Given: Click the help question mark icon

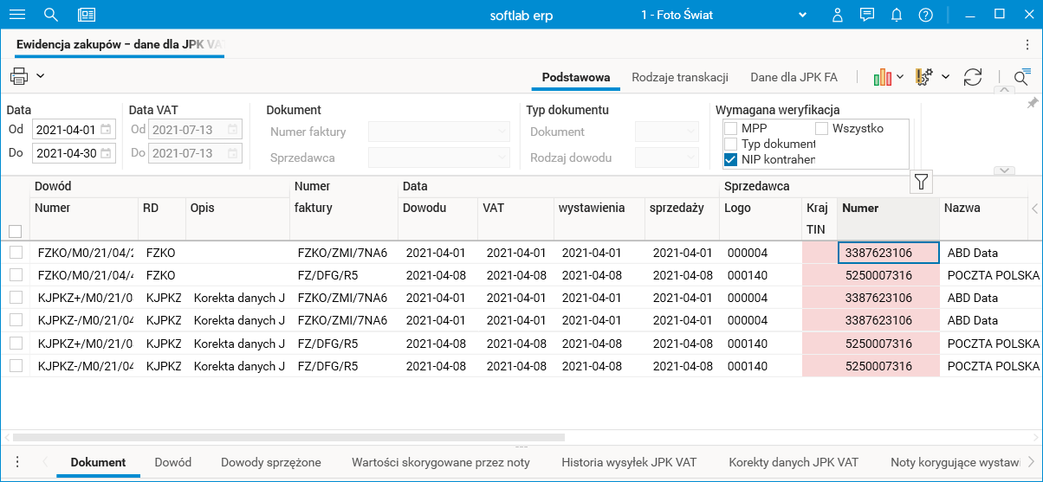Looking at the screenshot, I should tap(926, 15).
